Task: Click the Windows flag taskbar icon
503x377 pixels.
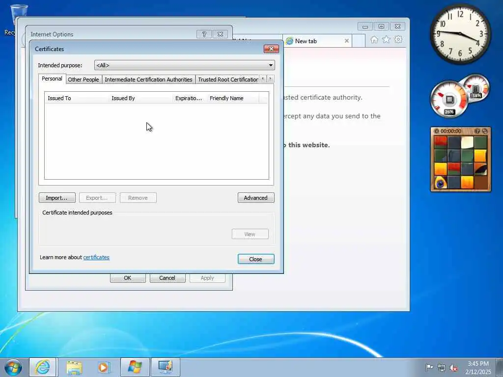Action: [135, 367]
